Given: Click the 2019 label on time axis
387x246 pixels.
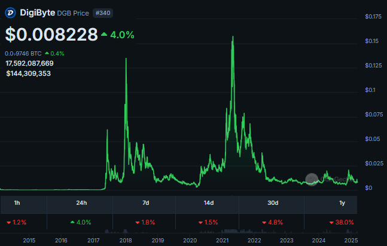Looking at the screenshot, I should pyautogui.click(x=158, y=241).
